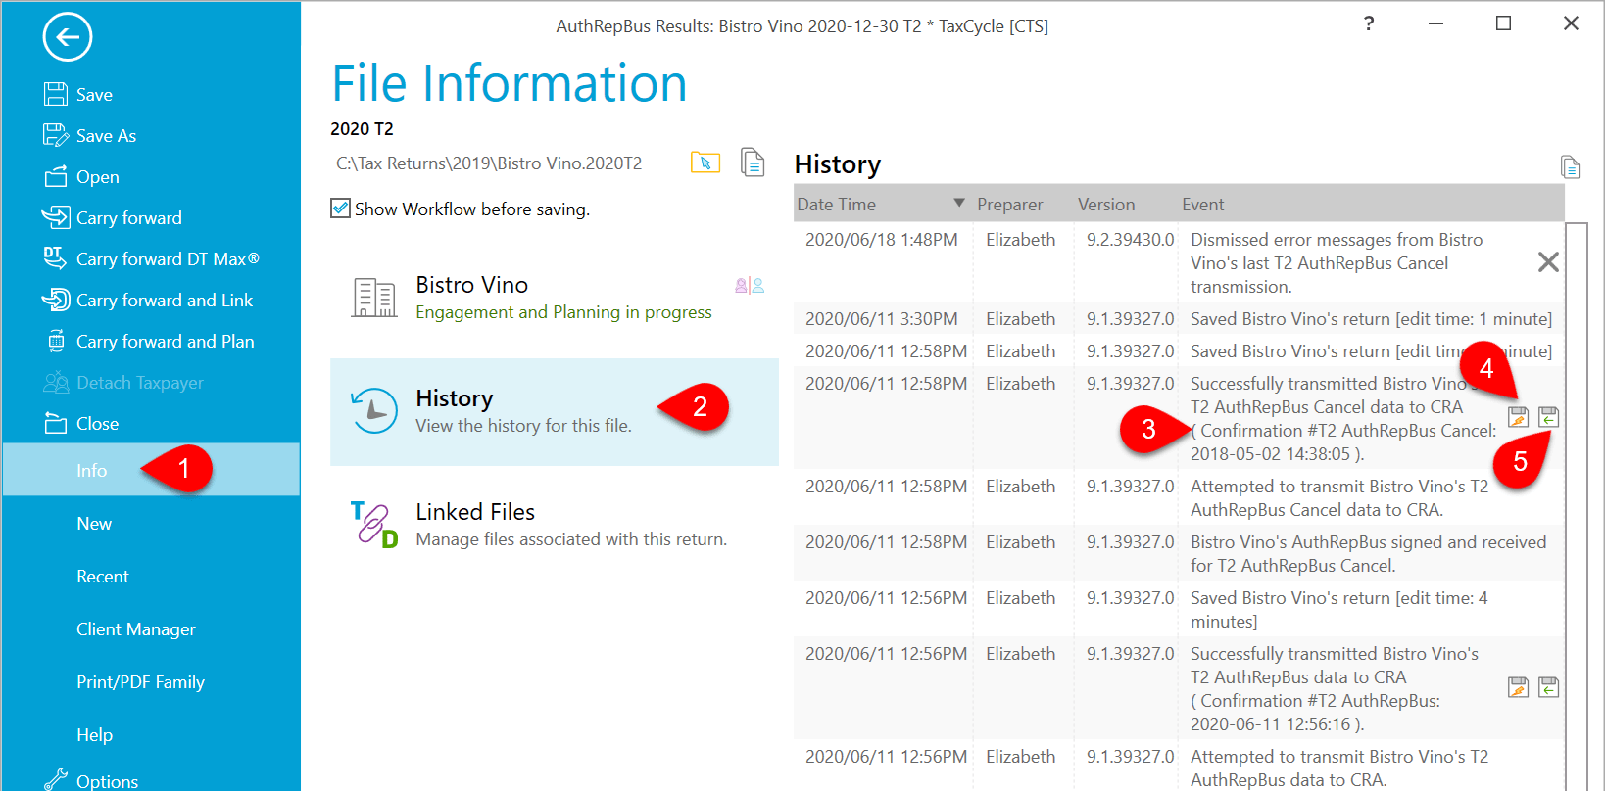Click the icon beside Carry forward and Link
Viewport: 1605px width, 791px height.
[x=56, y=300]
